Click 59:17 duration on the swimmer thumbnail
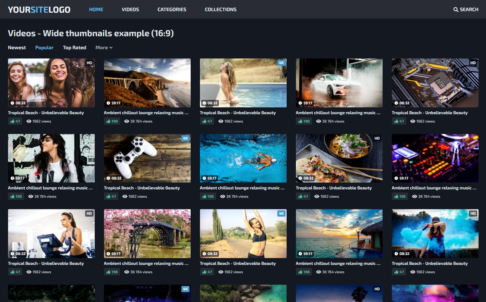 (x=210, y=178)
